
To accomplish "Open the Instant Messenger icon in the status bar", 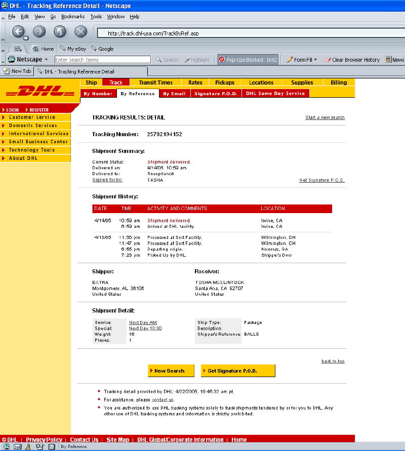I will pyautogui.click(x=28, y=446).
